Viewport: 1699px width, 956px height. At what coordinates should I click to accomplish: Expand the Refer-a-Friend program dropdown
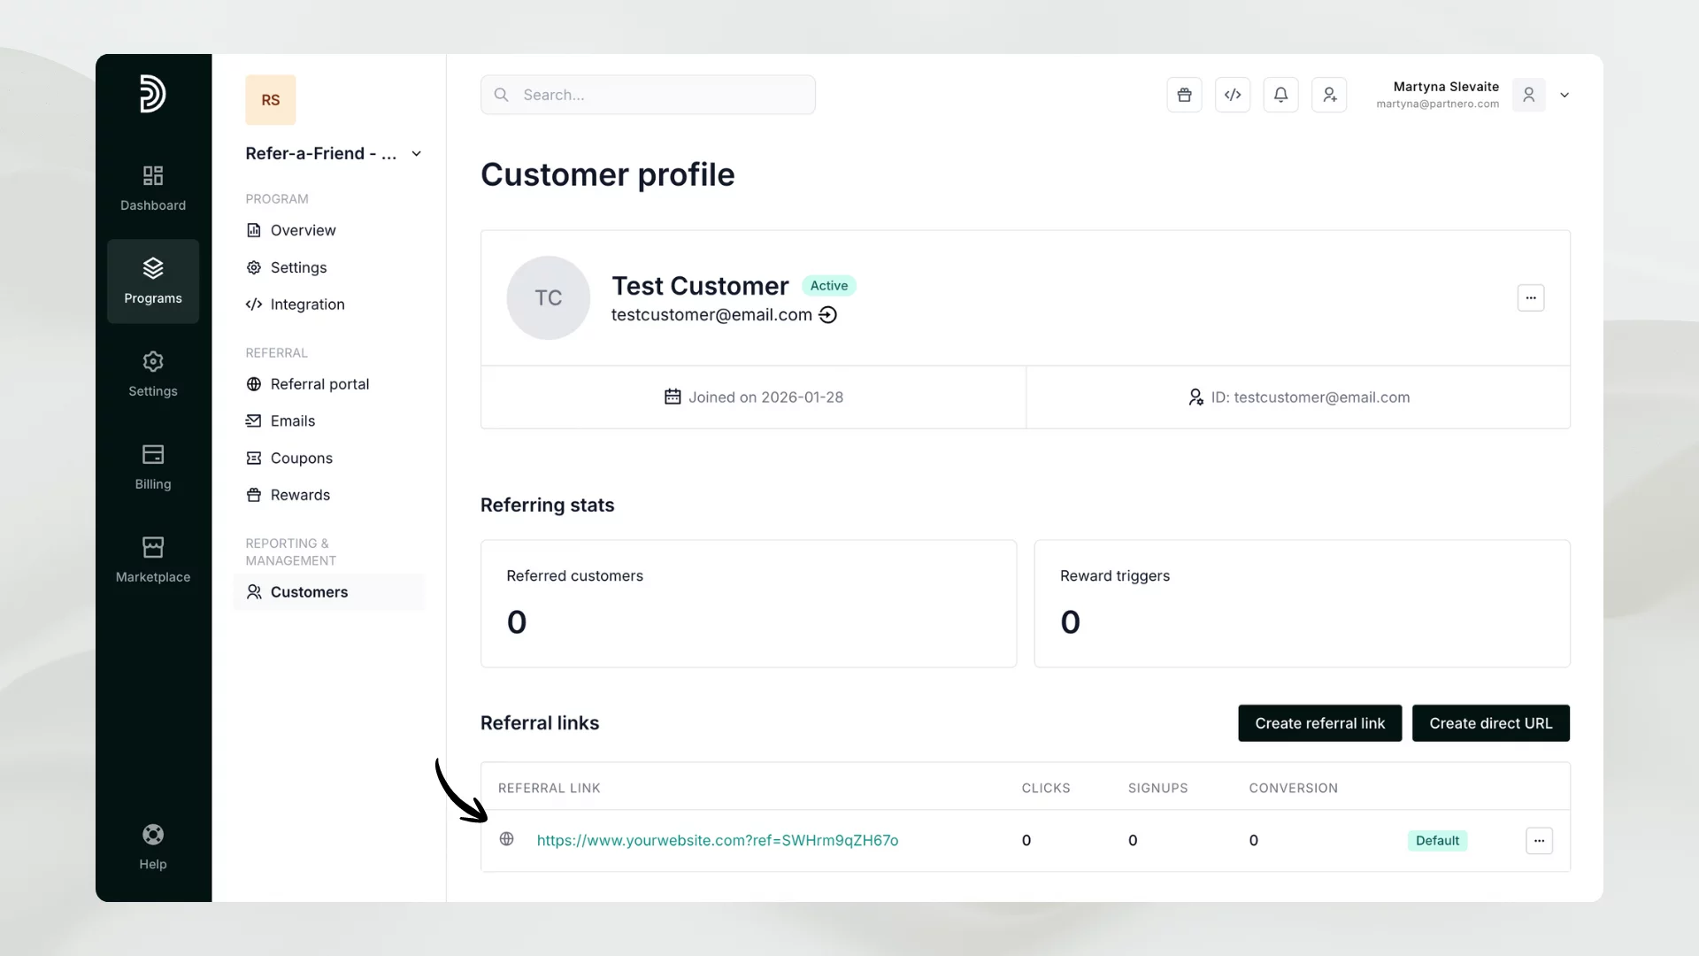(416, 154)
